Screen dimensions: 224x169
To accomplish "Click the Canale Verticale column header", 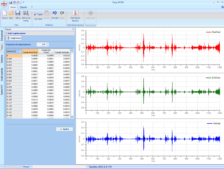I will pos(62,51).
